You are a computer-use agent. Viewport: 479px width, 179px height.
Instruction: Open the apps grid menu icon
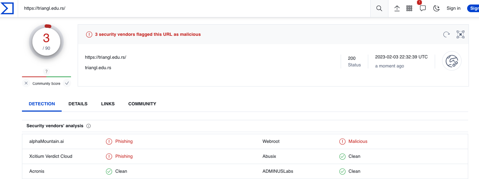[409, 8]
